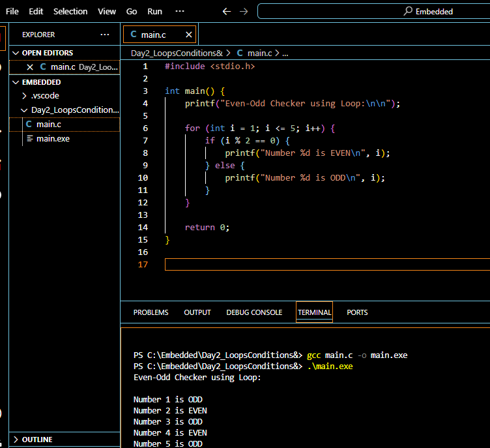Image resolution: width=490 pixels, height=448 pixels.
Task: Click the .\main.exe terminal command
Action: coord(330,366)
